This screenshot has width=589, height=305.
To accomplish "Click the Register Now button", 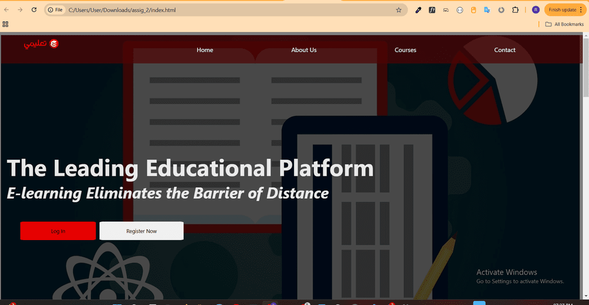I will 141,231.
